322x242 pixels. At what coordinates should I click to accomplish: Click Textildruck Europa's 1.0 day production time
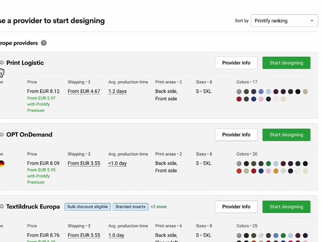(116, 235)
